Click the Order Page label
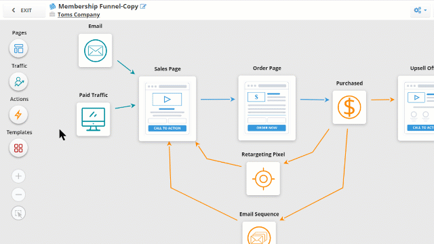 coord(267,68)
